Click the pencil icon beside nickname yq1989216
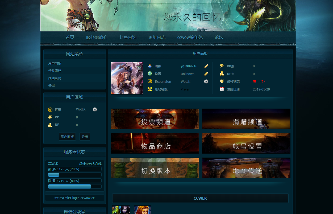333x214 pixels. click(x=206, y=66)
